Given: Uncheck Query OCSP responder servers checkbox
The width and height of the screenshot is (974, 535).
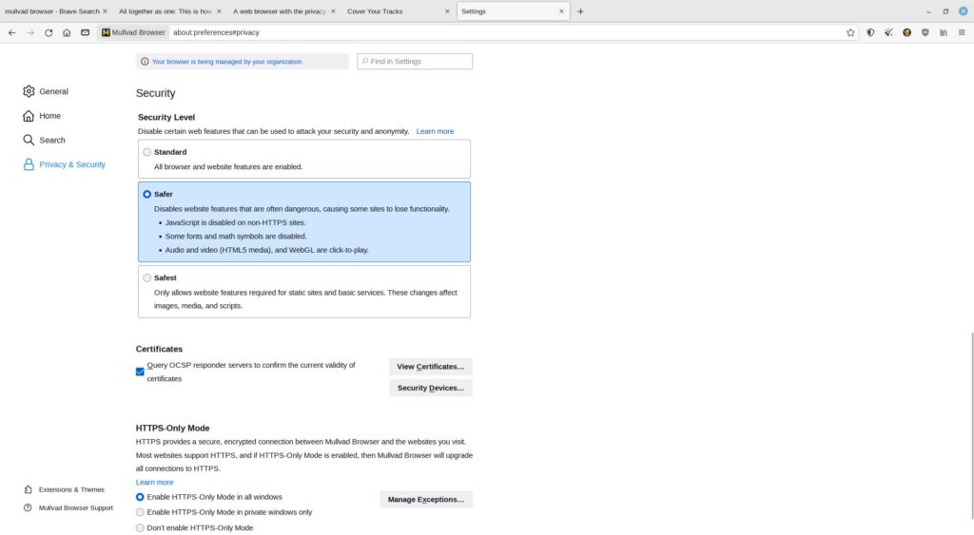Looking at the screenshot, I should (x=141, y=372).
